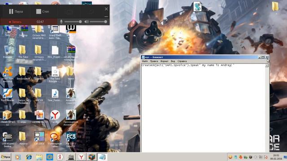This screenshot has width=287, height=161.
Task: Launch Windows Media Player from taskbar
Action: [x=18, y=157]
